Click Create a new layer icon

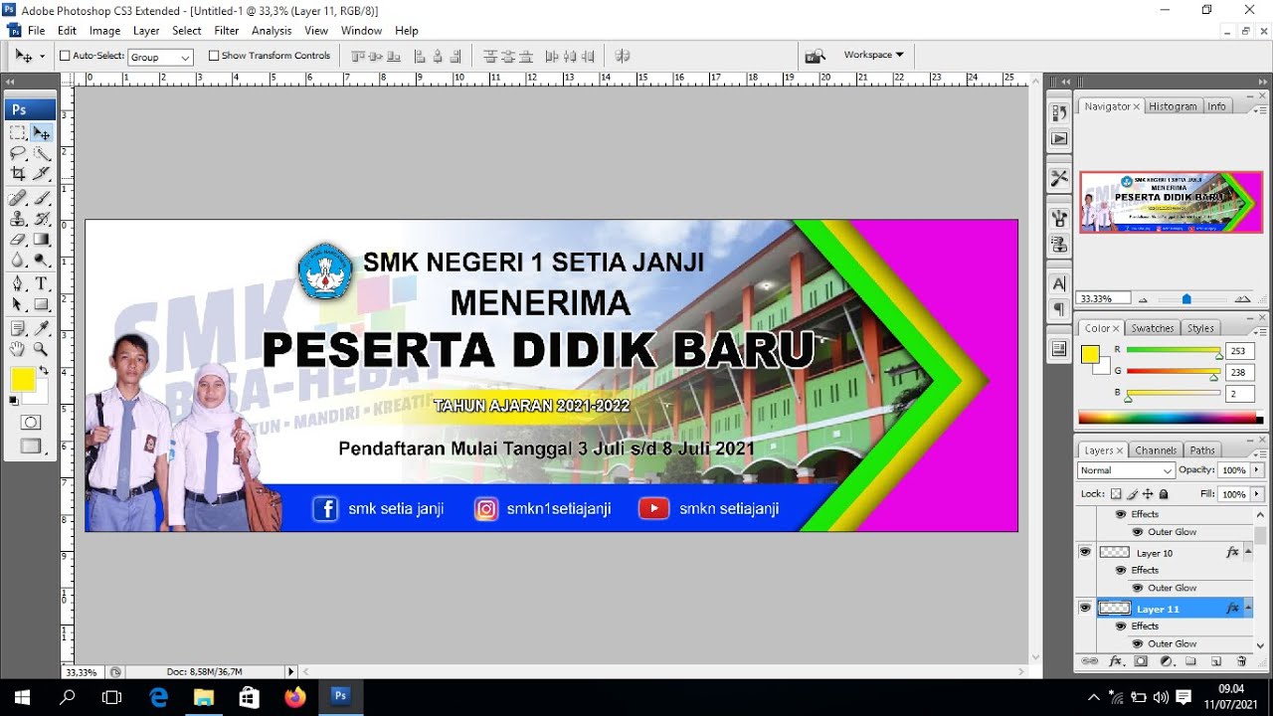[x=1215, y=661]
